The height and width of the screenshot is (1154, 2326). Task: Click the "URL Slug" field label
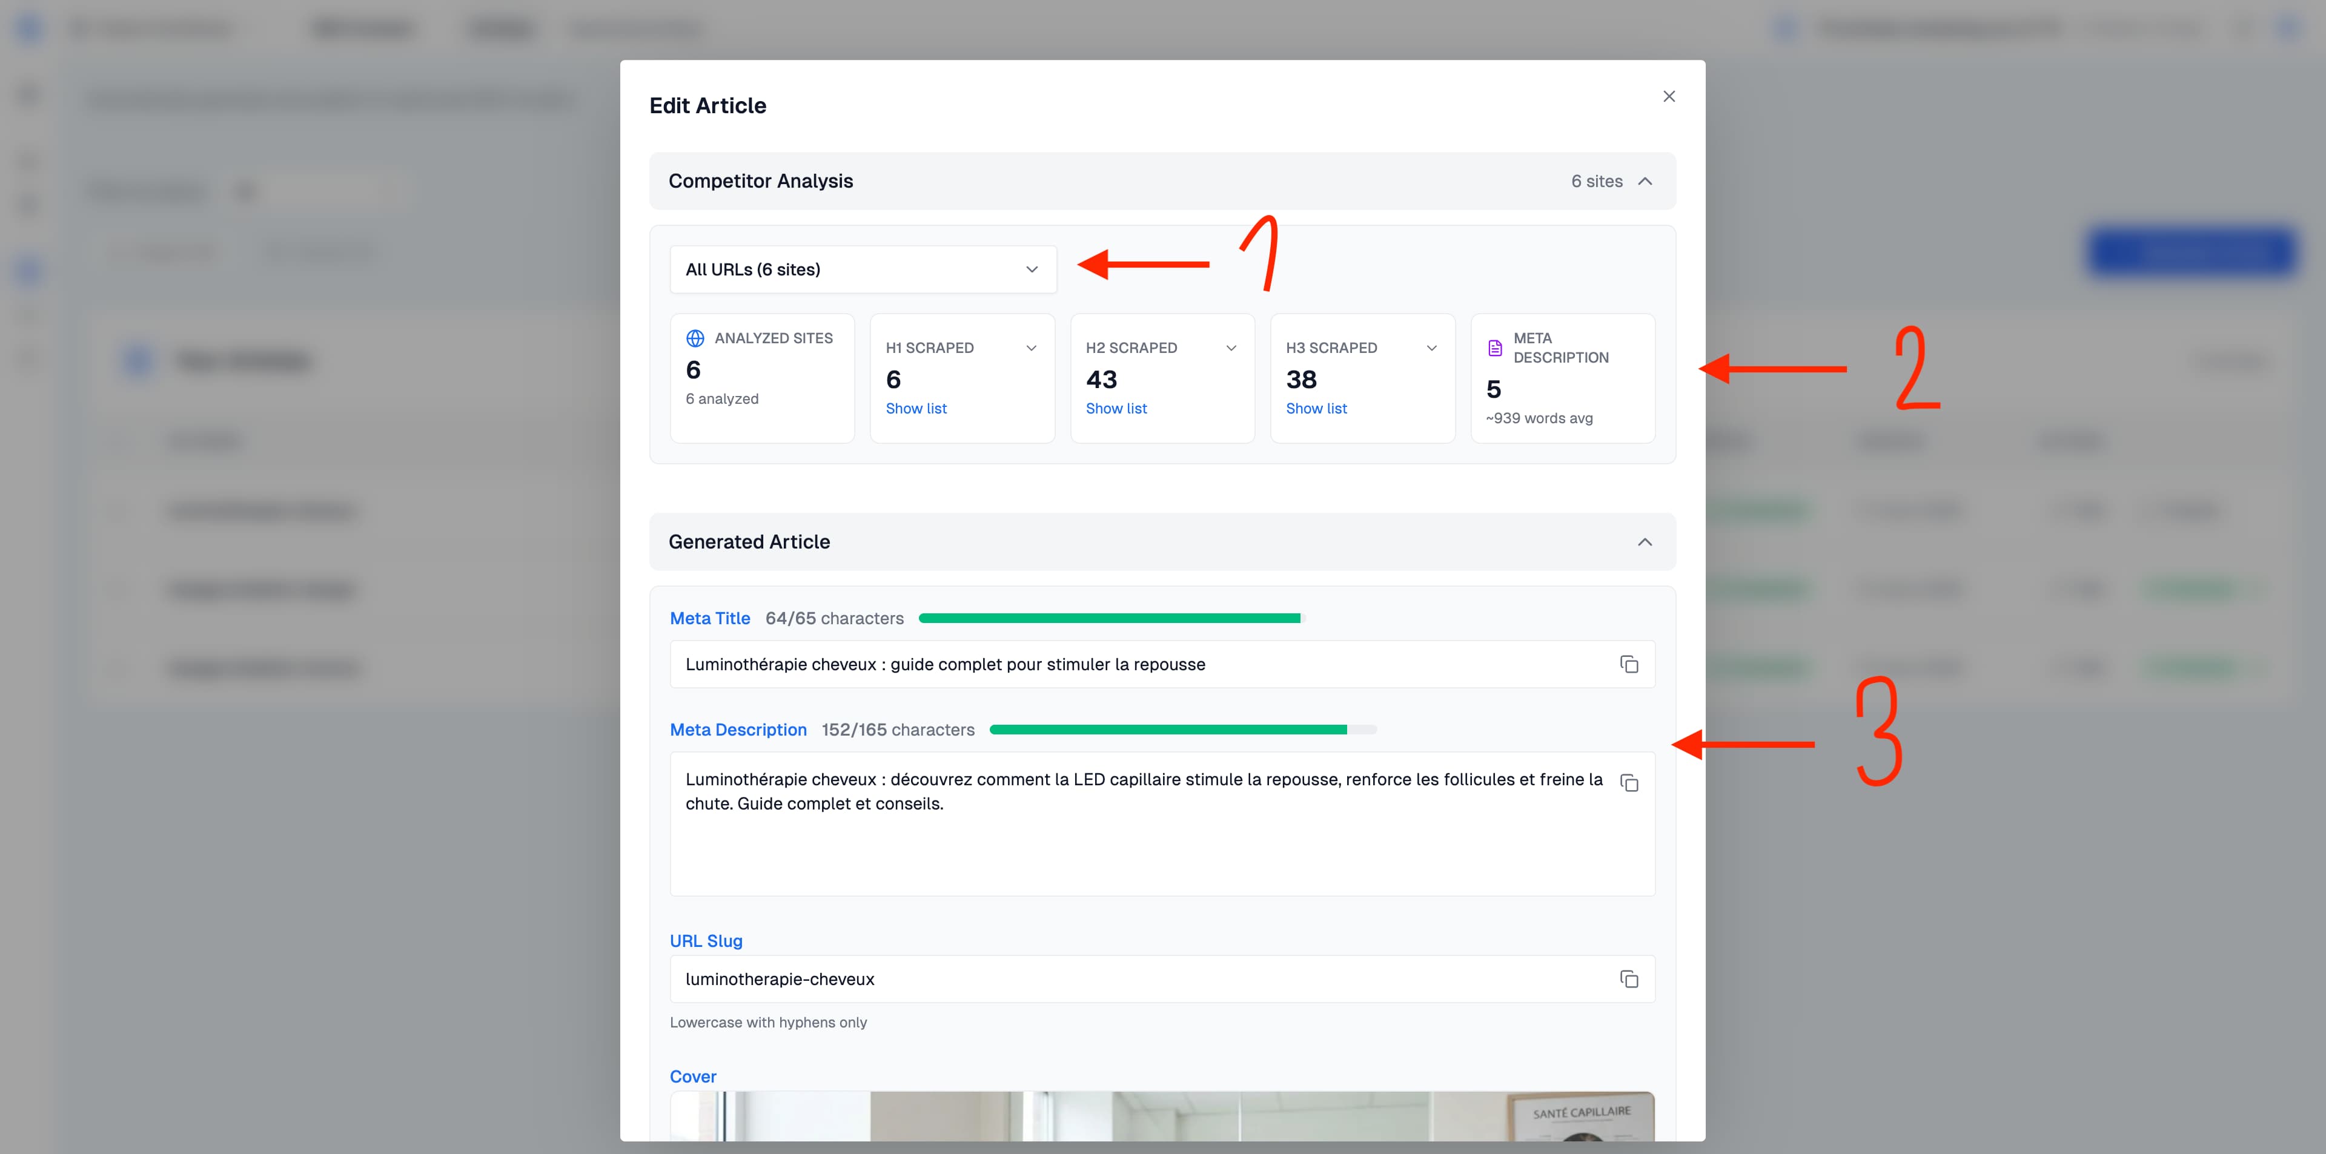tap(706, 941)
